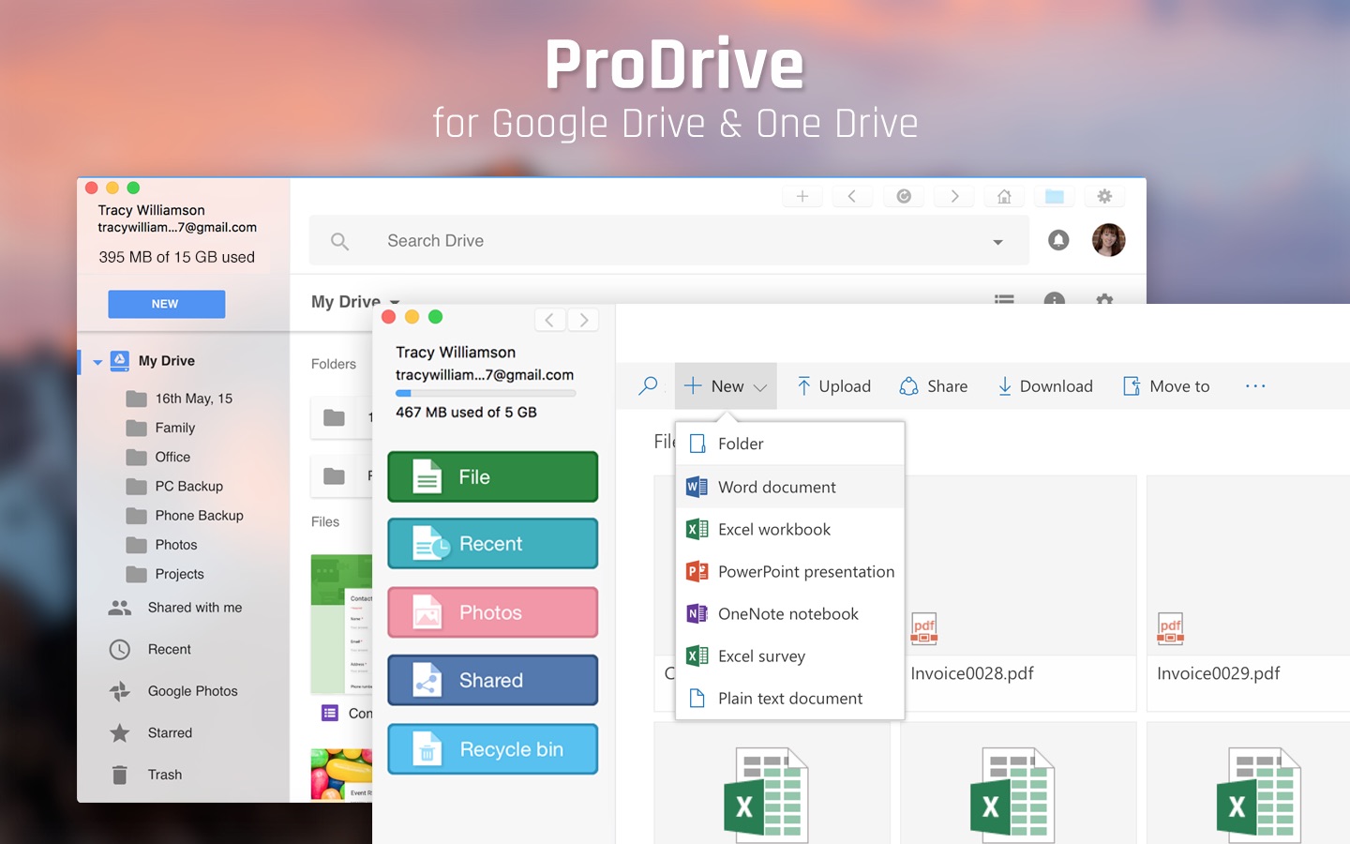
Task: Click Upload in the OneDrive toolbar
Action: (833, 385)
